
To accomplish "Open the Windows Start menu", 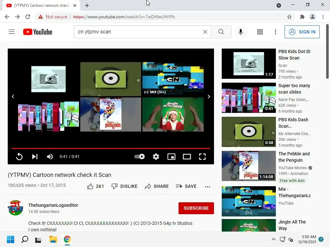I will [x=10, y=239].
